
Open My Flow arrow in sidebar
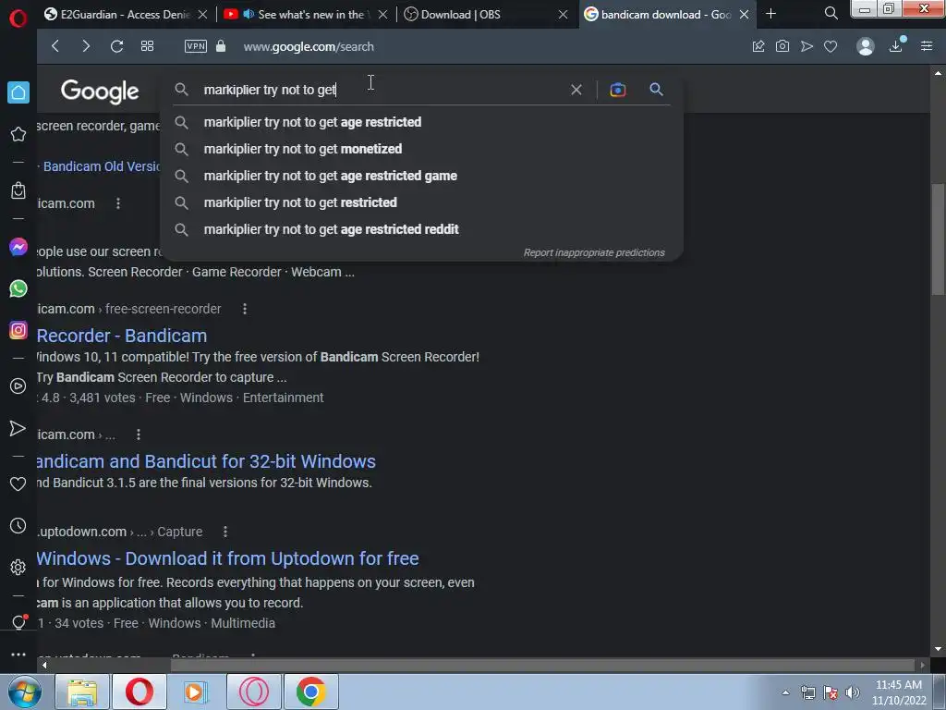point(18,429)
